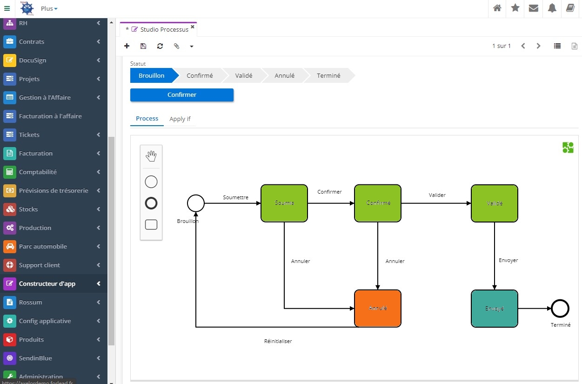582x384 pixels.
Task: Click the save floppy disk icon
Action: pyautogui.click(x=143, y=46)
